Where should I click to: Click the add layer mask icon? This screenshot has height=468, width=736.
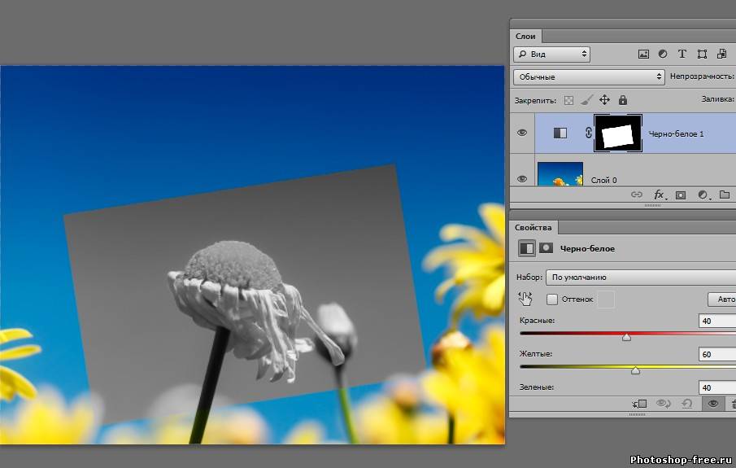pos(681,195)
